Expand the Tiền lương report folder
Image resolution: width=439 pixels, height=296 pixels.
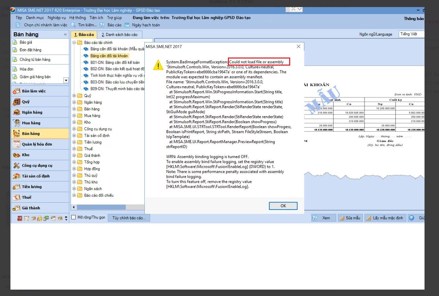click(74, 142)
